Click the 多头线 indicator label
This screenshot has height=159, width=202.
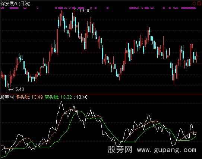22,97
